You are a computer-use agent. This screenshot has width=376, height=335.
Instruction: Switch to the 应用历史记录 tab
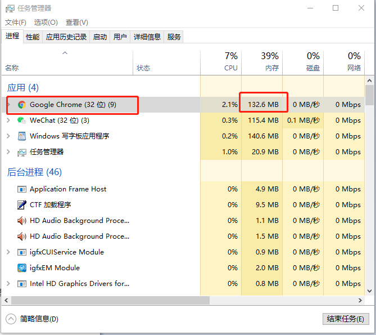coord(66,37)
